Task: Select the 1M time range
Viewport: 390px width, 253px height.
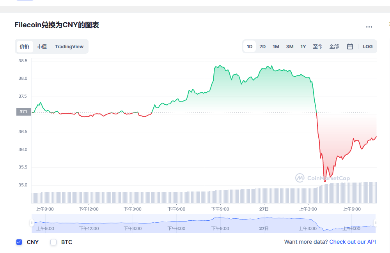Action: point(276,46)
